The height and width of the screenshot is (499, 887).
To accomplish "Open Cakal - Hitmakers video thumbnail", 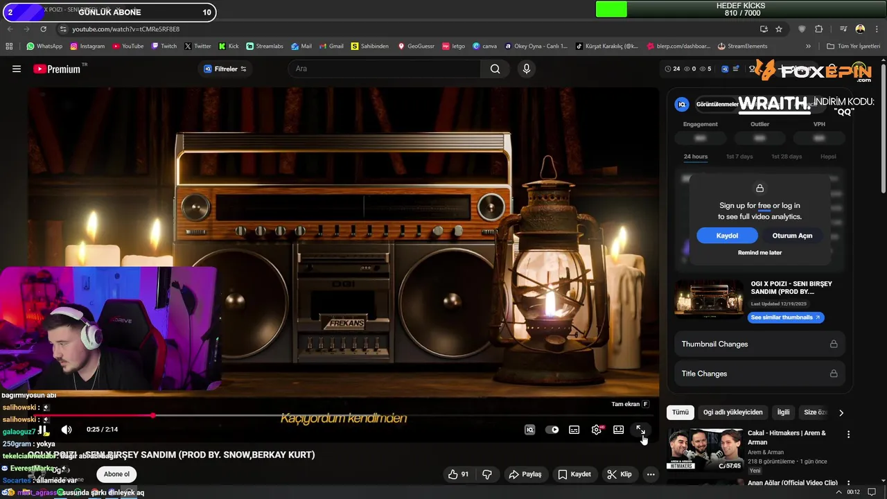I will click(705, 450).
